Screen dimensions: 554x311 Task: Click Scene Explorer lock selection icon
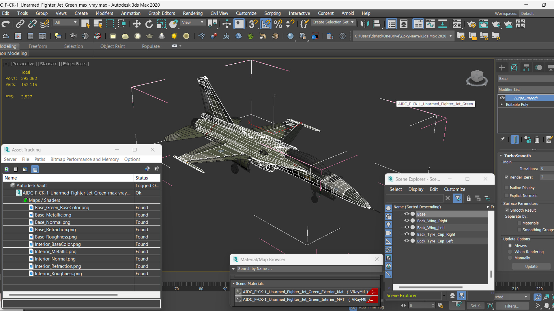(469, 198)
